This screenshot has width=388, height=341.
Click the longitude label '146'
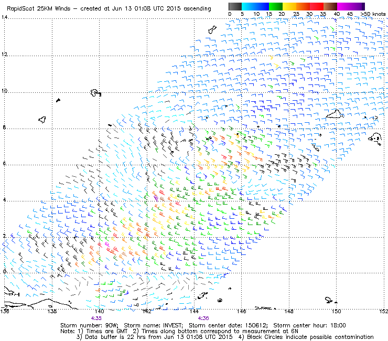pyautogui.click(x=242, y=311)
